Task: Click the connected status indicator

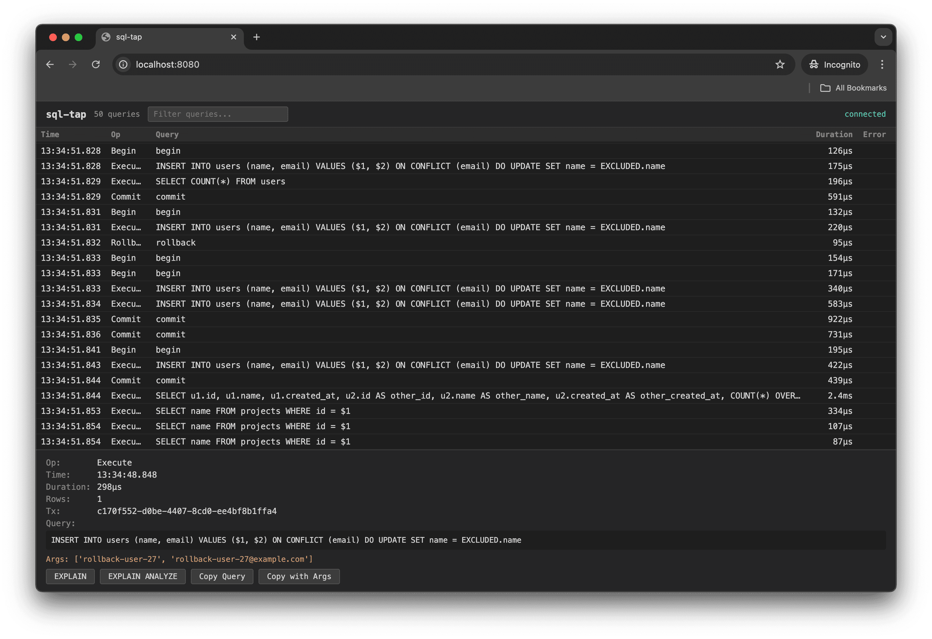Action: click(865, 114)
